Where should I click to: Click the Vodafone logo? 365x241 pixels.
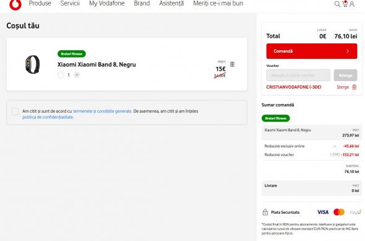pos(15,4)
